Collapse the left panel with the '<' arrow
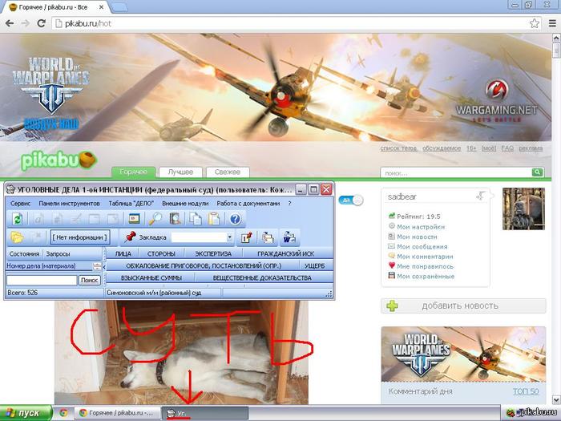This screenshot has height=421, width=561. (x=104, y=267)
